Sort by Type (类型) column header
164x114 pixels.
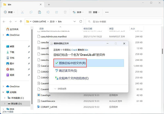[111, 29]
